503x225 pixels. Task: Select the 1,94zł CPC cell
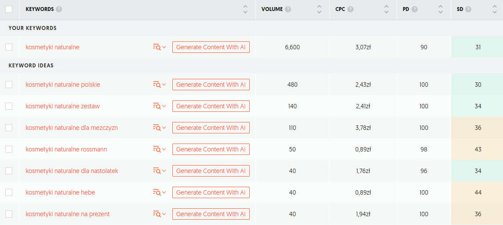(363, 214)
